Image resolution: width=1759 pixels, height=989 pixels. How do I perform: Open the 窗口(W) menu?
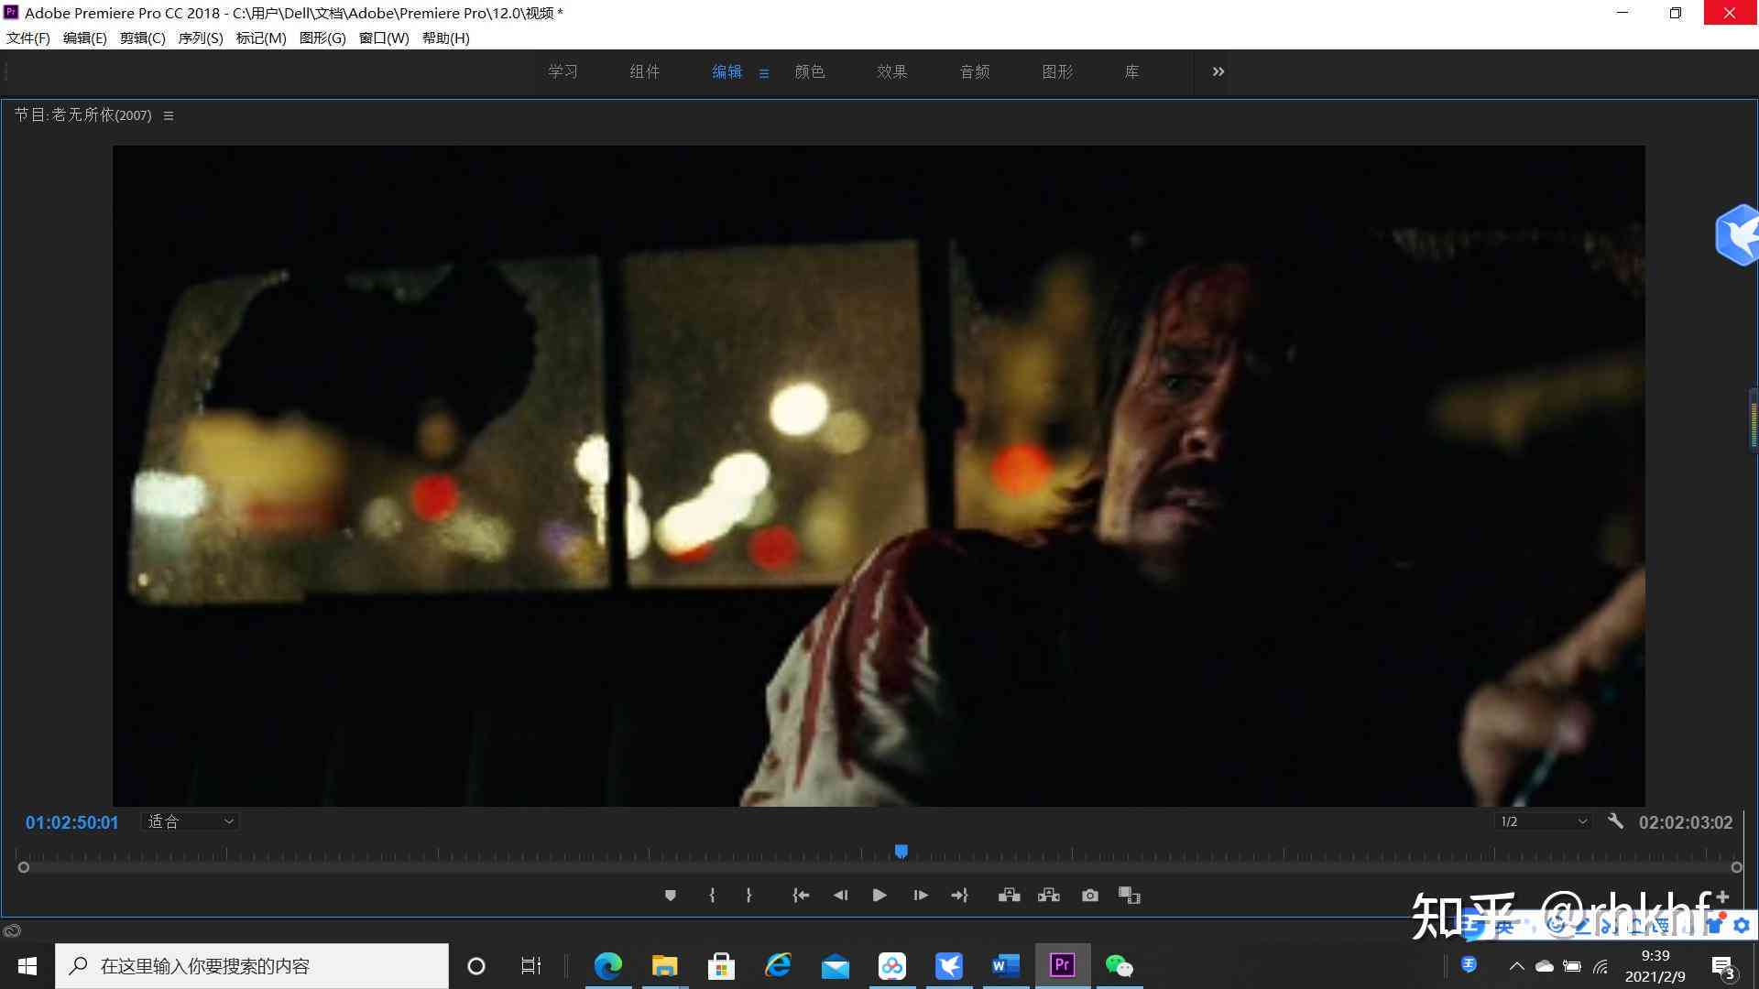[384, 38]
